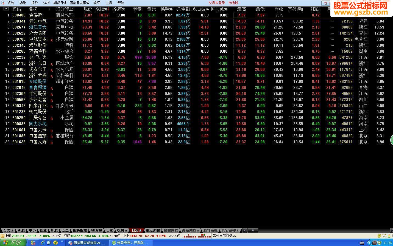Screen dimensions: 393x246
Task: Expand the 分类 tab menu
Action: coord(8,230)
